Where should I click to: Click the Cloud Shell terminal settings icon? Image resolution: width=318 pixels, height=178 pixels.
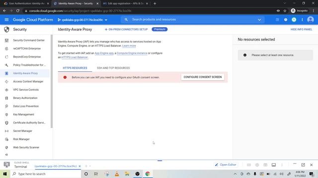[x=257, y=165]
